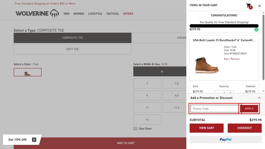Open the shopping cart icon
The width and height of the screenshot is (265, 149).
coord(249,6)
